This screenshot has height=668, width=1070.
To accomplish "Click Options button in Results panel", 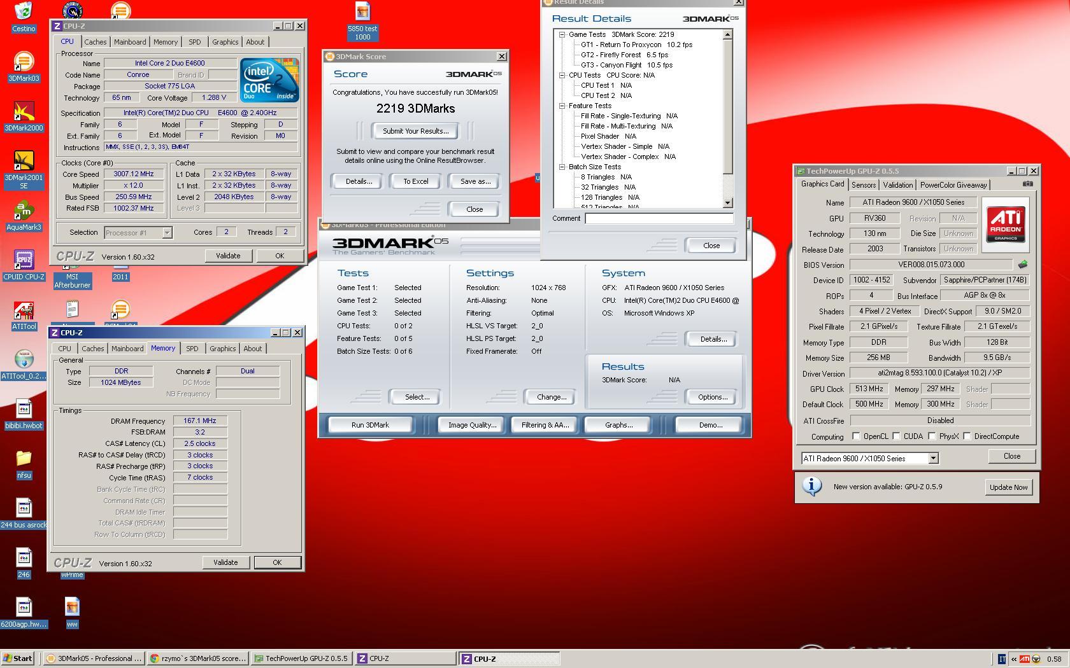I will click(712, 397).
